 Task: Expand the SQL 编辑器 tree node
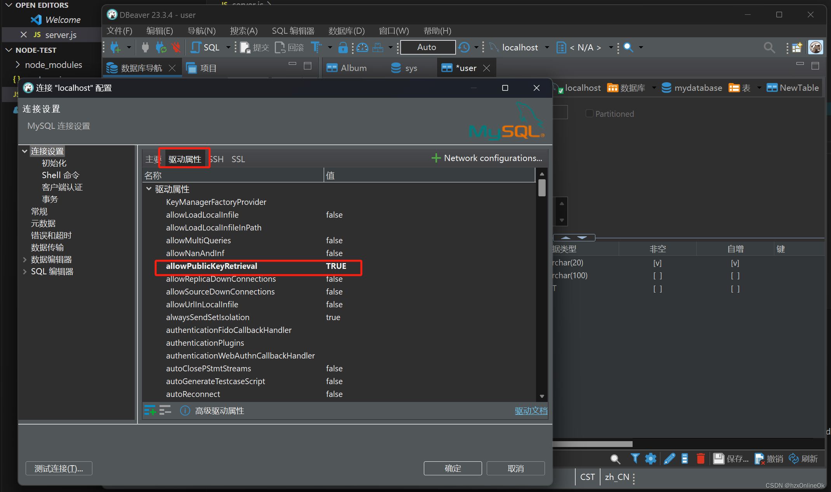coord(25,271)
